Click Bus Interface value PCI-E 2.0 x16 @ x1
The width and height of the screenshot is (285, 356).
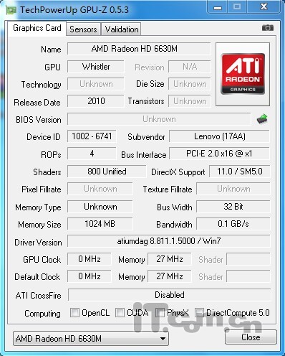[x=220, y=154]
